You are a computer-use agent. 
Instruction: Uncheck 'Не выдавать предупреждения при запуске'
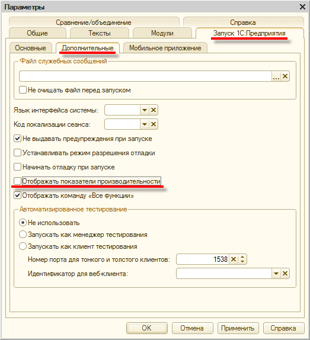point(17,139)
